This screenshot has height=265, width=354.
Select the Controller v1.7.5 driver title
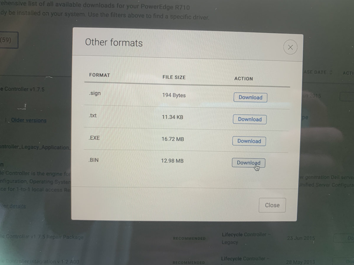pos(22,89)
